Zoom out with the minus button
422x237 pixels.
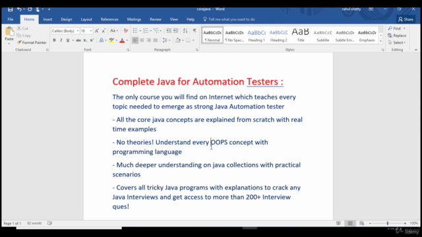(370, 223)
